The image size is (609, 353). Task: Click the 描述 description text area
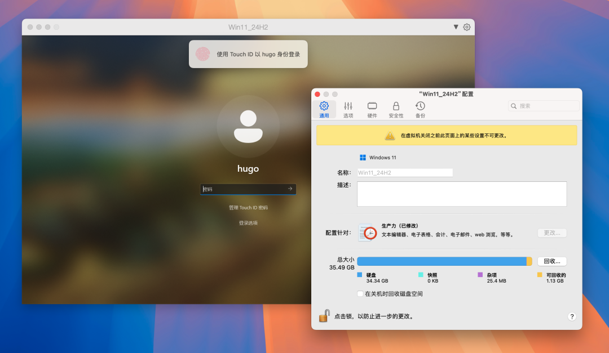coord(462,194)
